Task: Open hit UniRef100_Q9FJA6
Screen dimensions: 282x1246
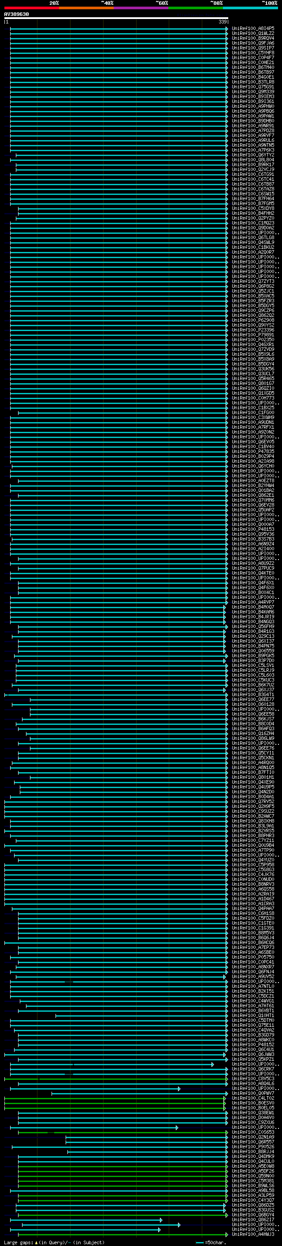Action: [x=253, y=43]
